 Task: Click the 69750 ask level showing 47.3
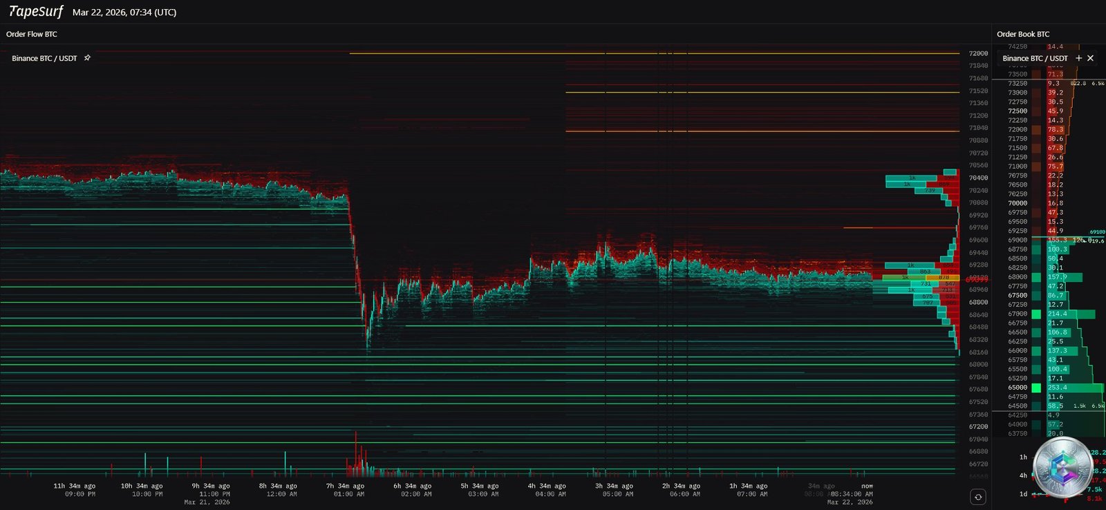(x=1049, y=212)
